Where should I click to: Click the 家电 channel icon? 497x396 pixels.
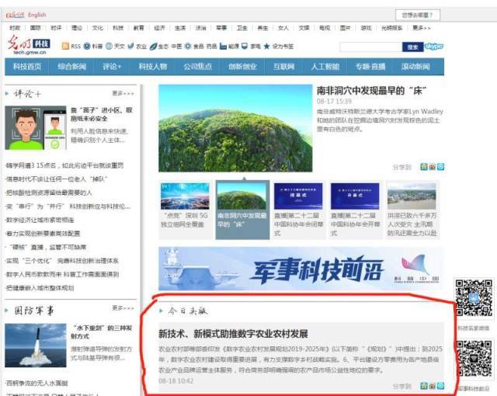click(x=244, y=47)
